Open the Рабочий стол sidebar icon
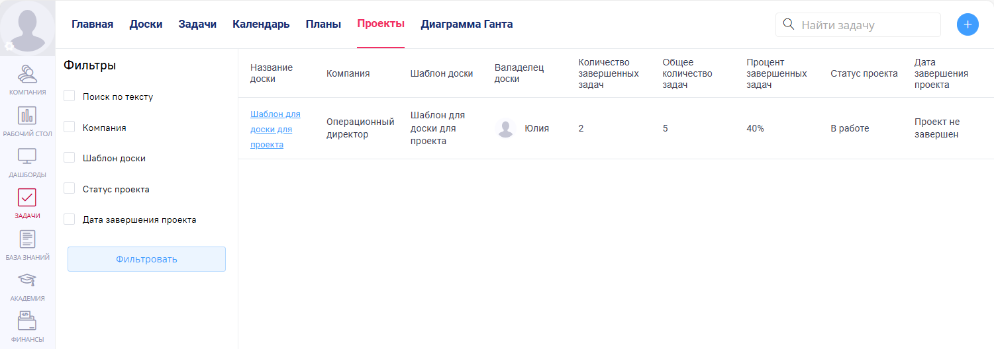Viewport: 994px width, 349px height. click(27, 116)
